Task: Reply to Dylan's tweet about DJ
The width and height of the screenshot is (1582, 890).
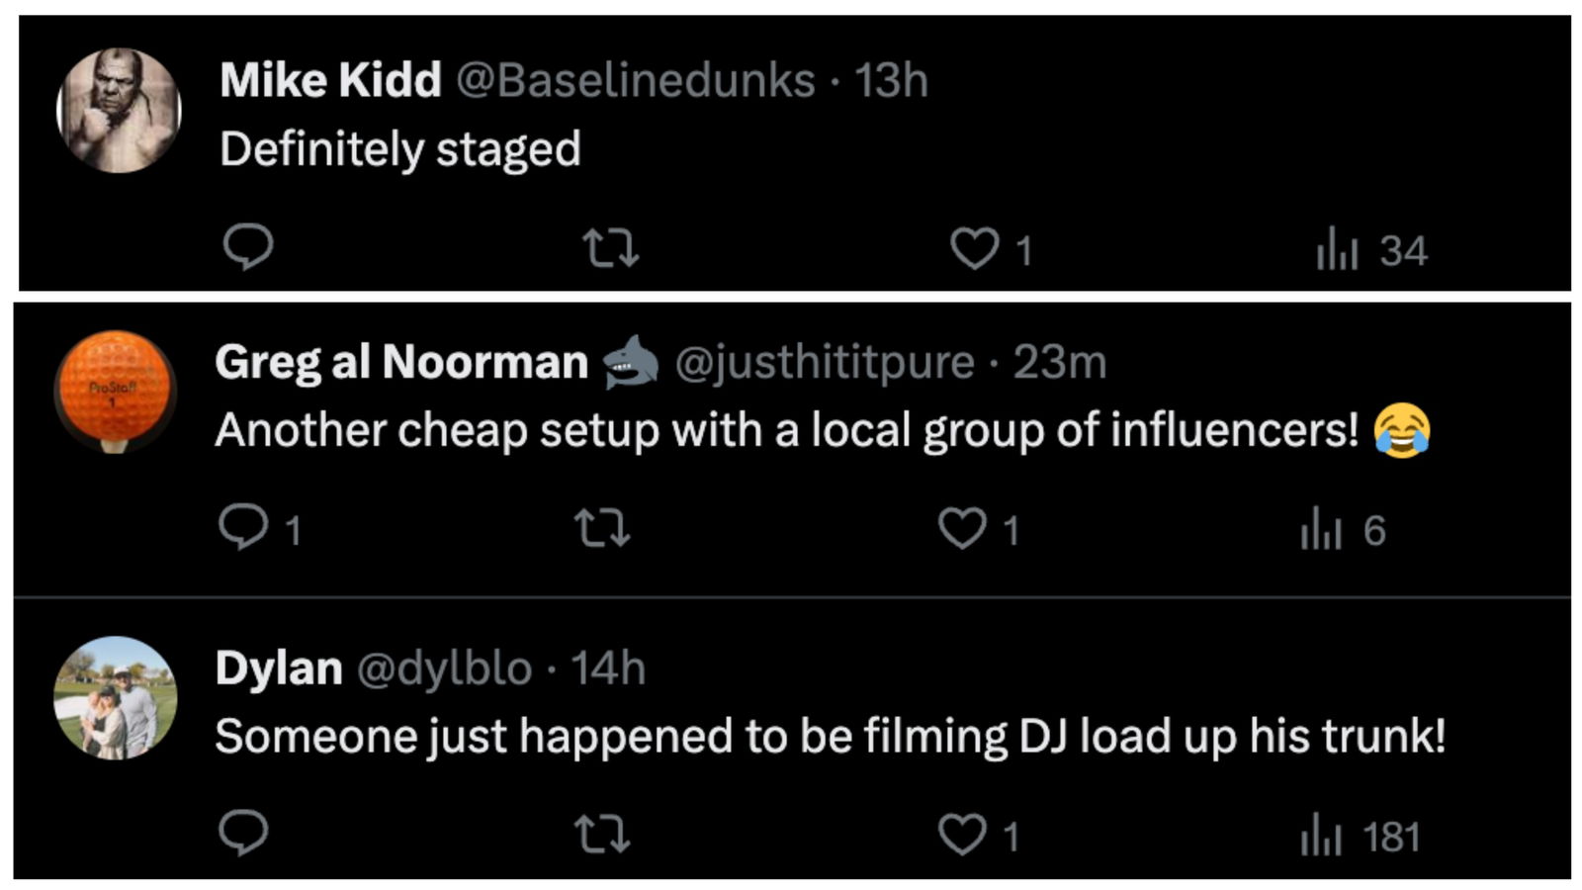Action: [243, 833]
